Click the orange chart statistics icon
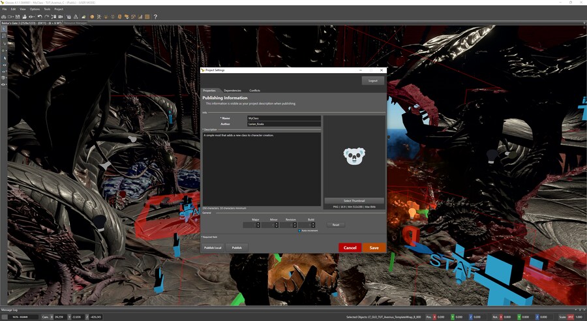The image size is (587, 321). [x=140, y=16]
